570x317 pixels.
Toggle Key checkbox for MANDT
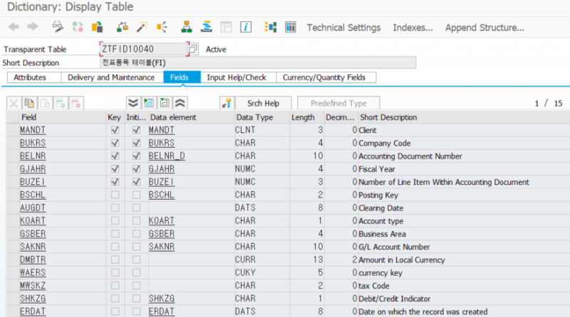click(115, 130)
